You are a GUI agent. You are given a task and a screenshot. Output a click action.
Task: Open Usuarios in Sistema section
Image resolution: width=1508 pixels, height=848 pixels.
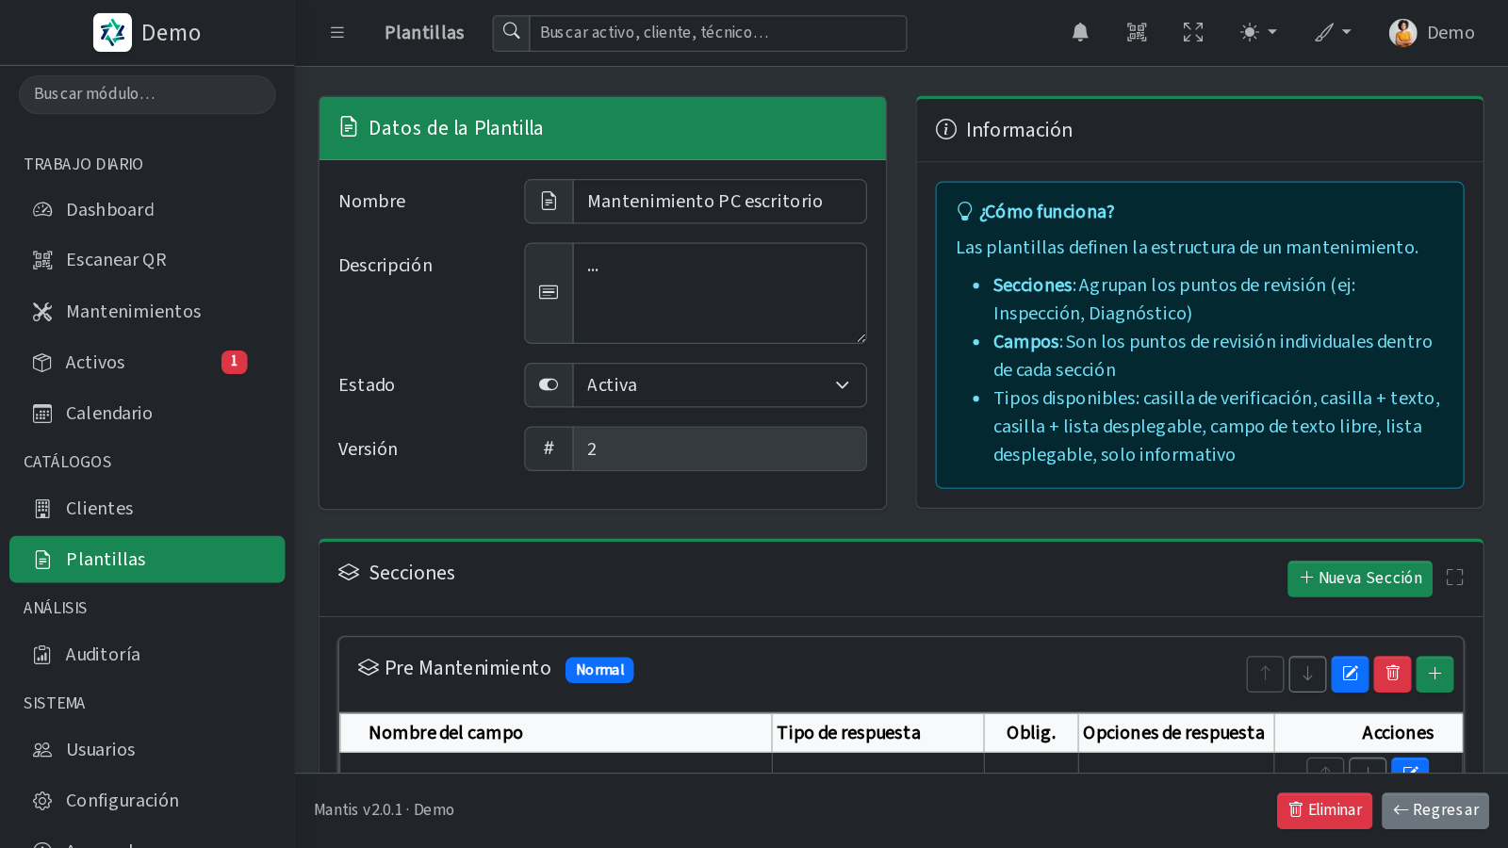pos(147,749)
